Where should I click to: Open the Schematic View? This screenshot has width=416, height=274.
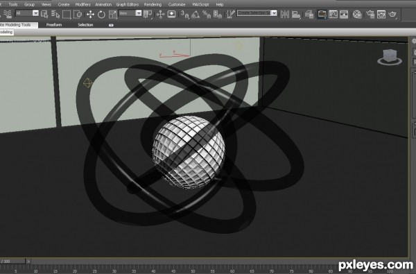[344, 14]
